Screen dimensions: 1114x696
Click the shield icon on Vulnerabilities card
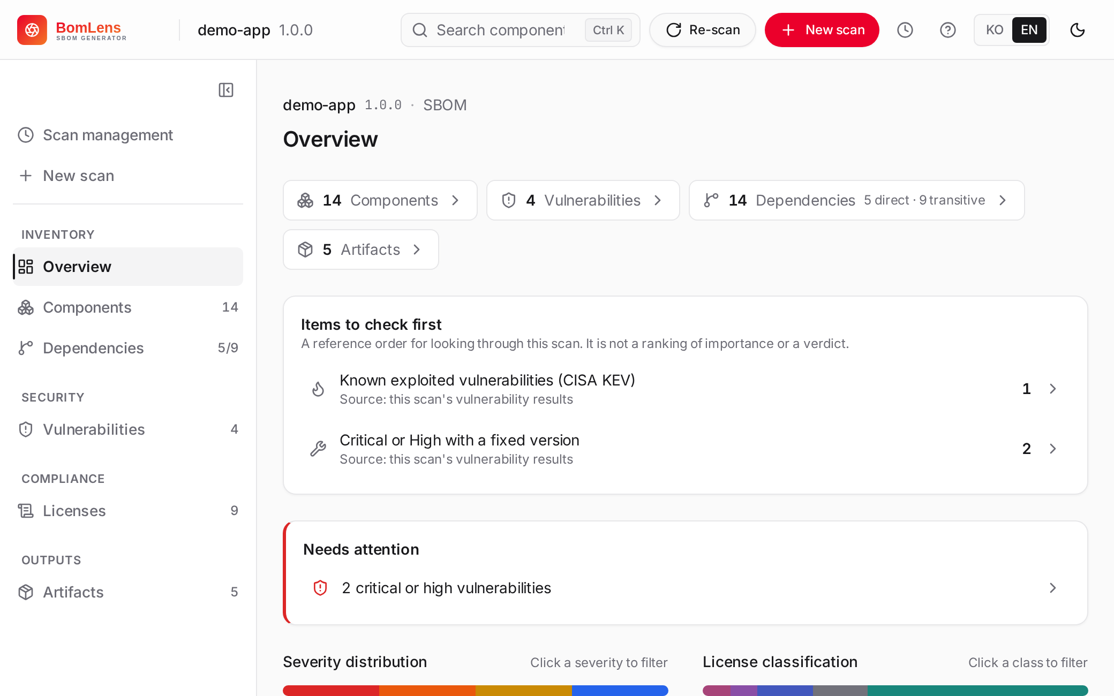click(509, 200)
